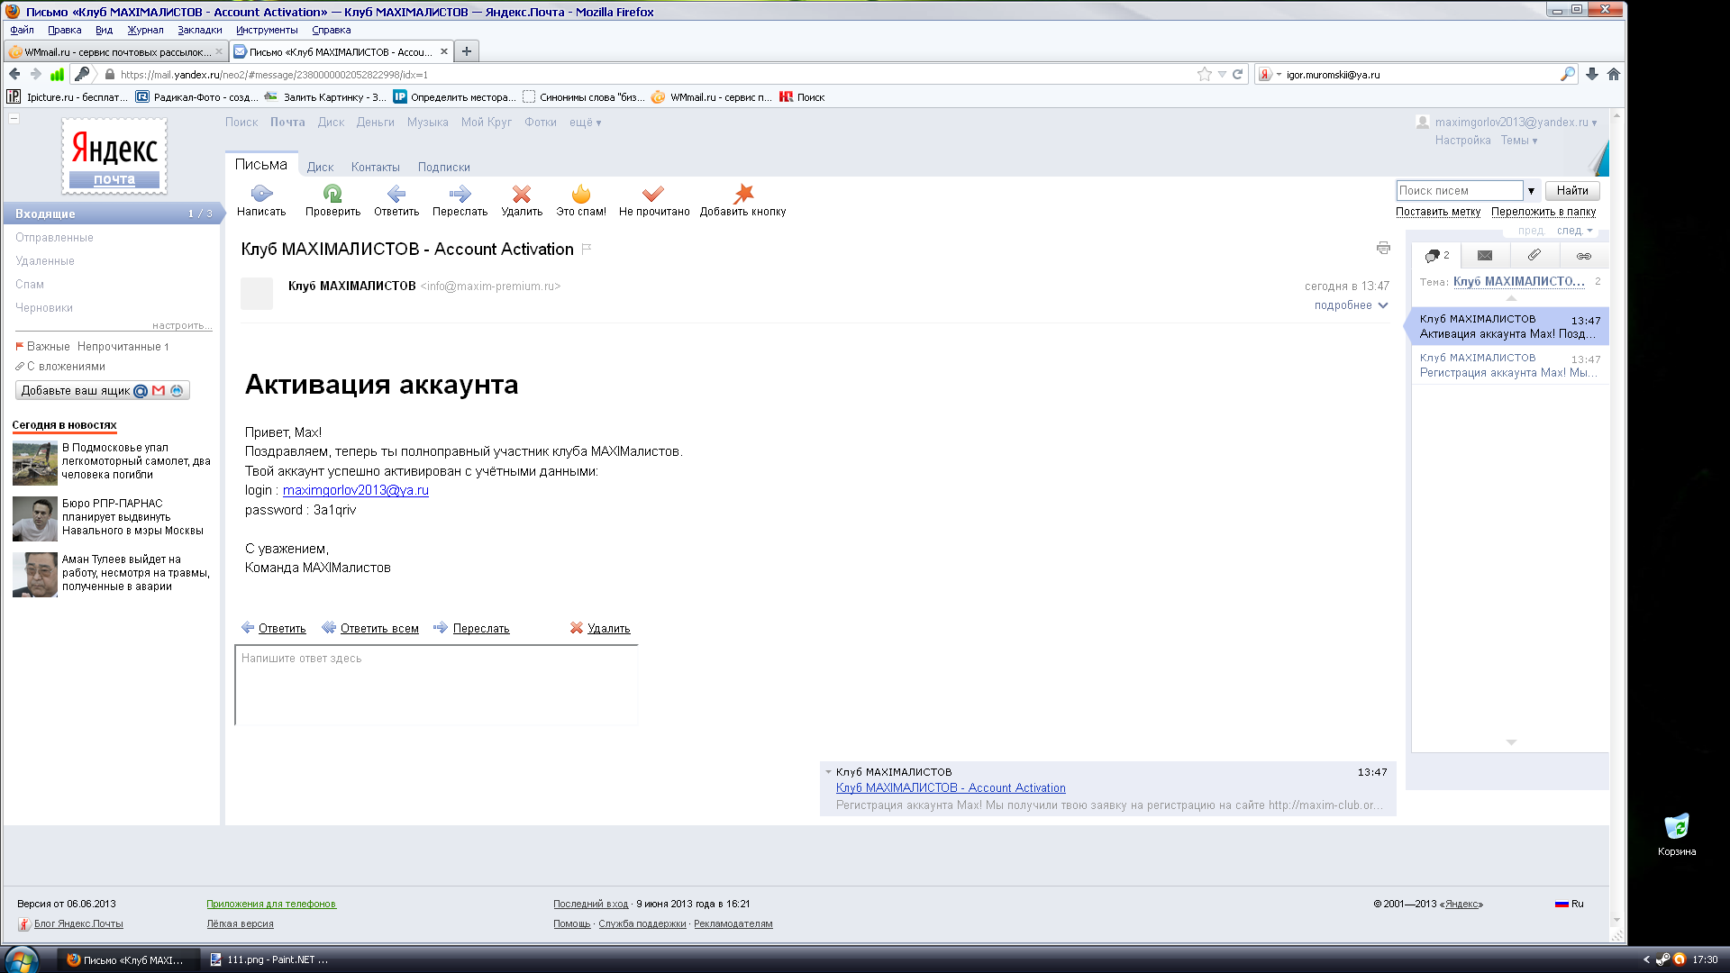This screenshot has width=1730, height=973.
Task: Click the browser back arrow
Action: 14,74
